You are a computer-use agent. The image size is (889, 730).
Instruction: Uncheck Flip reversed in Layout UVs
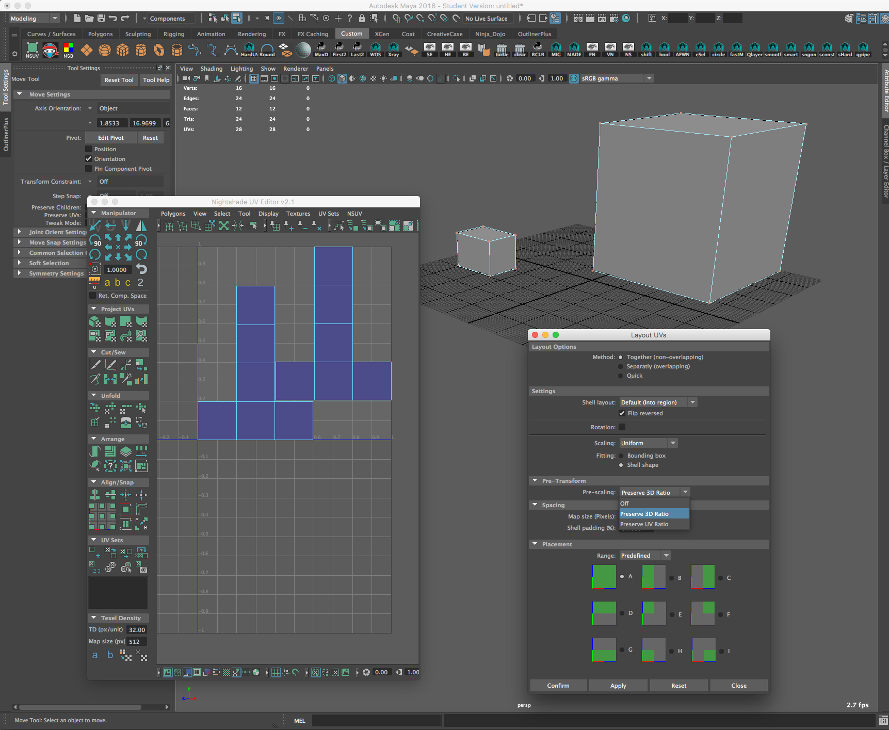[622, 413]
